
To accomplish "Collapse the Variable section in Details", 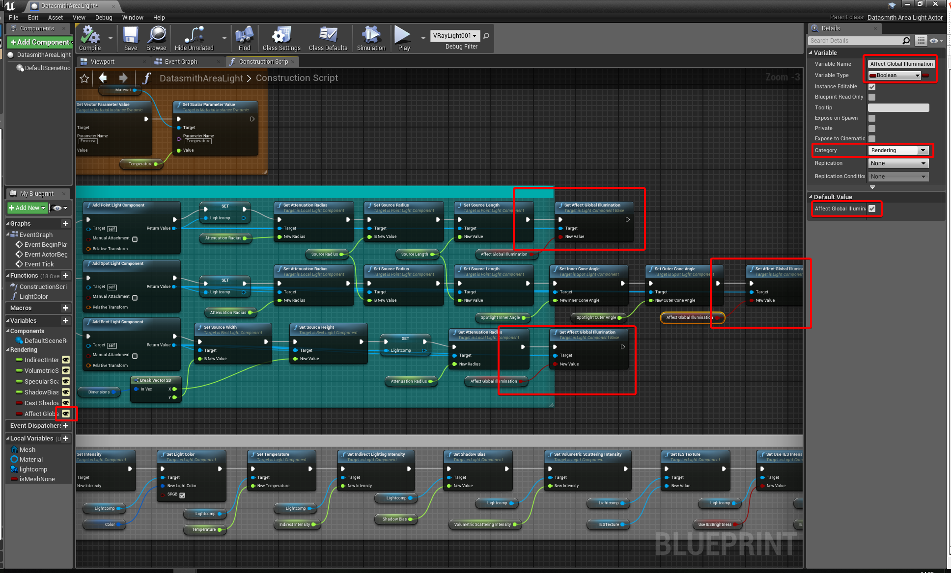I will [x=811, y=52].
